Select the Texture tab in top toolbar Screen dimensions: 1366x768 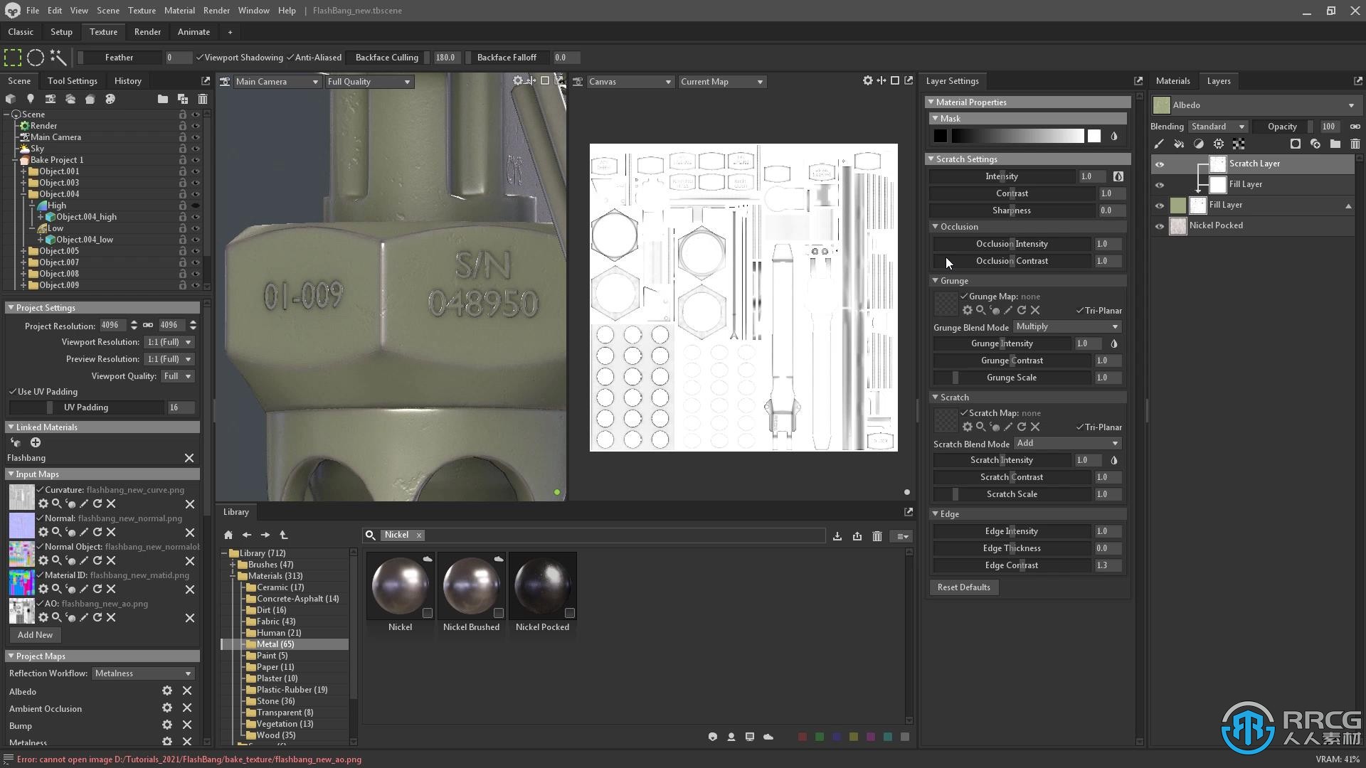[103, 32]
